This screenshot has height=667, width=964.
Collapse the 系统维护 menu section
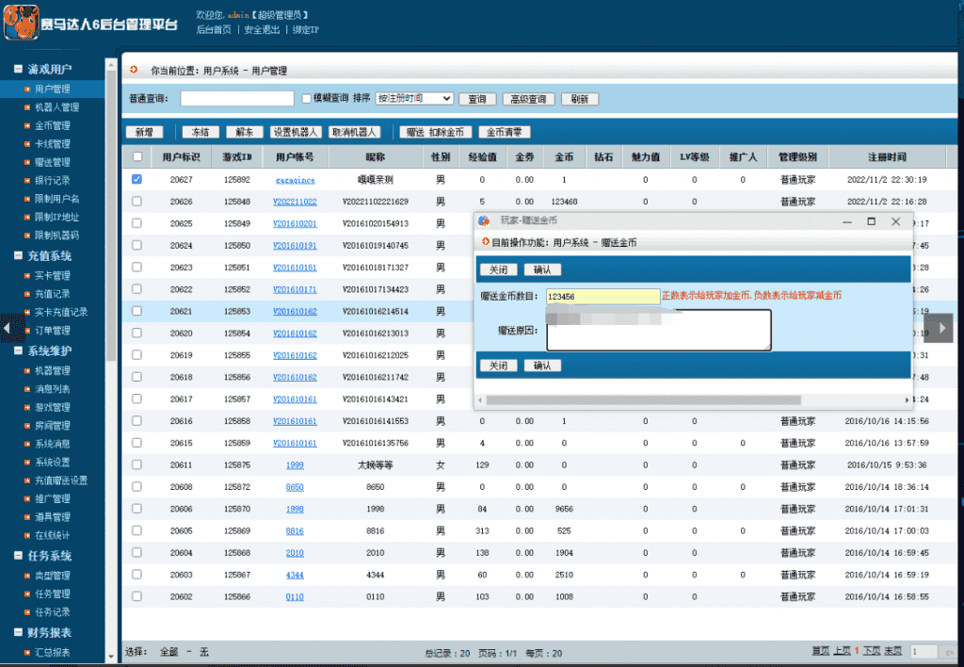pyautogui.click(x=18, y=350)
